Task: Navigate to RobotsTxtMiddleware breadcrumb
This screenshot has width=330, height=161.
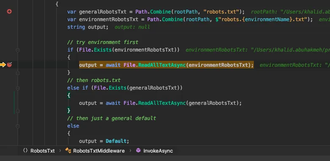Action: pos(99,151)
